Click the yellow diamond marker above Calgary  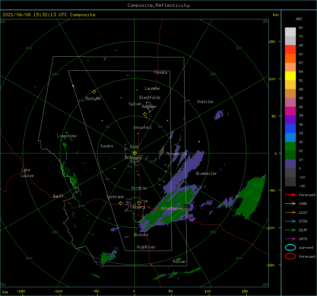pos(139,203)
